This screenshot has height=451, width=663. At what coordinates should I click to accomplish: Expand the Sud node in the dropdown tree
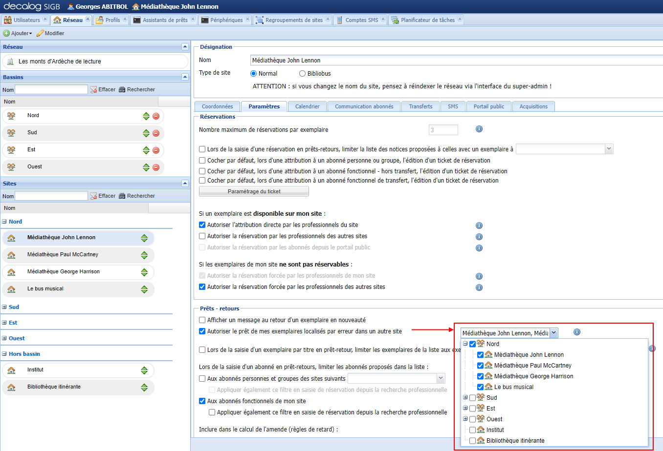tap(465, 397)
